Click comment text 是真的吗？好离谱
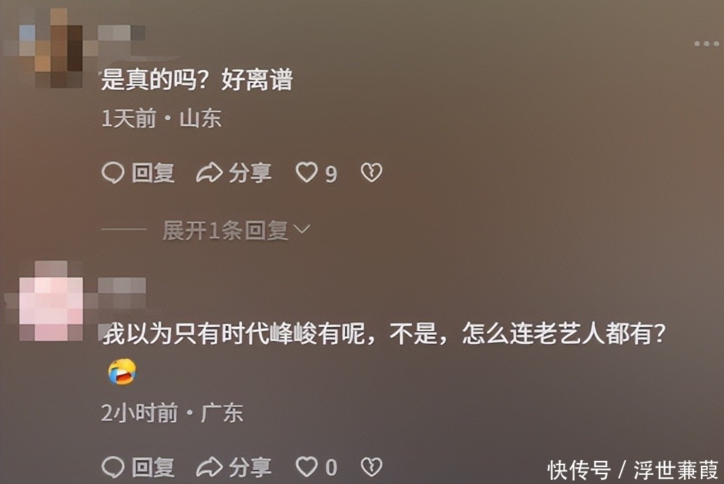This screenshot has width=724, height=484. (196, 80)
